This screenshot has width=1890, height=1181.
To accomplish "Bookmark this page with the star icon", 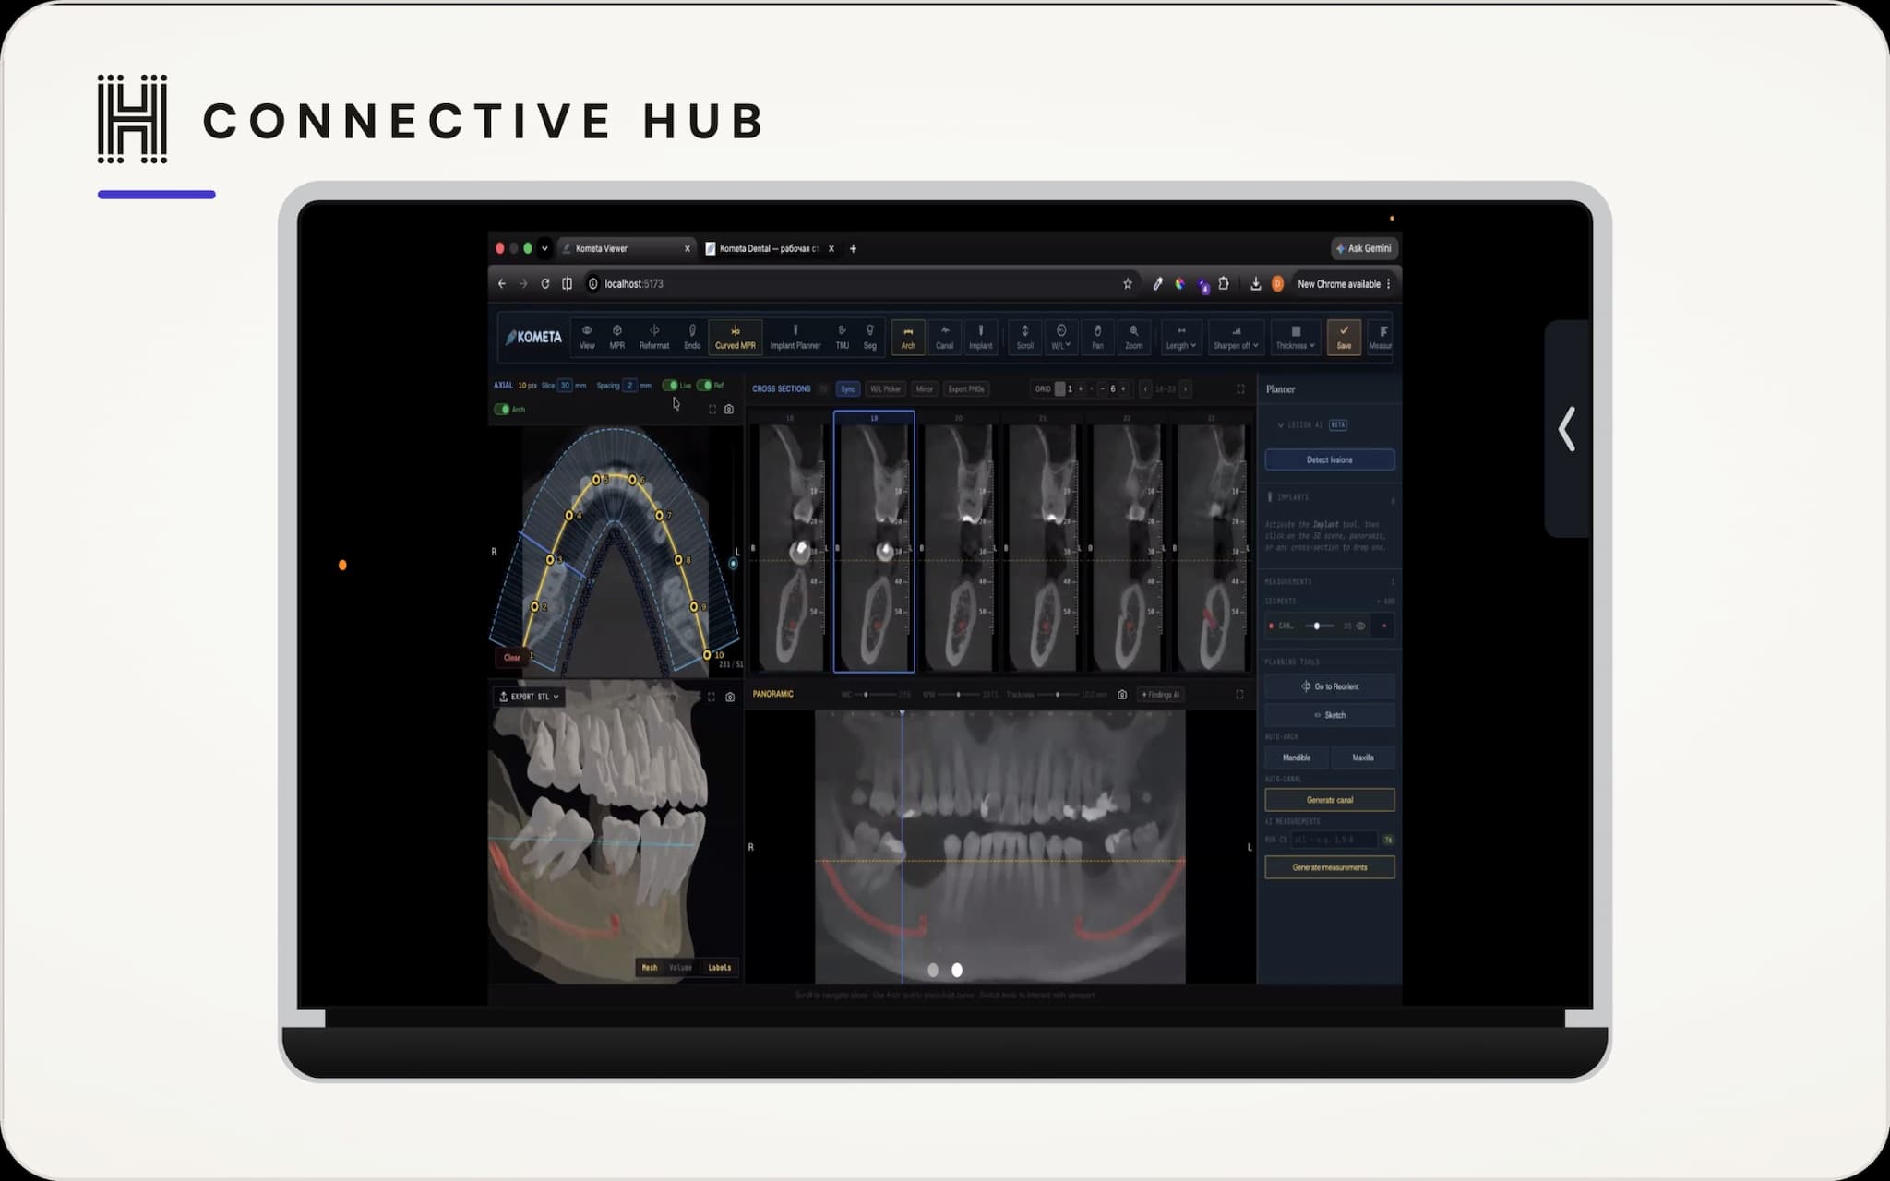I will click(x=1127, y=284).
